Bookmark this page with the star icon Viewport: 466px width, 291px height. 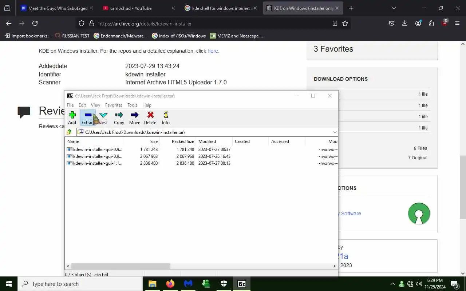point(345,23)
